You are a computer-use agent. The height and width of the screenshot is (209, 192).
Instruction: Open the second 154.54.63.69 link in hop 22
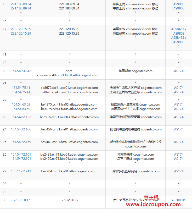(21, 109)
